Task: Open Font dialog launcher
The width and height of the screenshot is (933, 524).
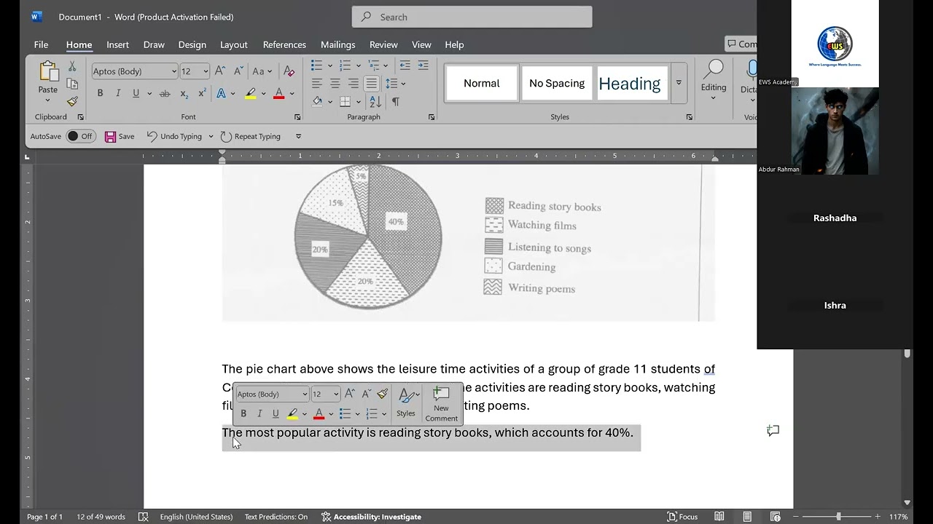Action: tap(297, 117)
